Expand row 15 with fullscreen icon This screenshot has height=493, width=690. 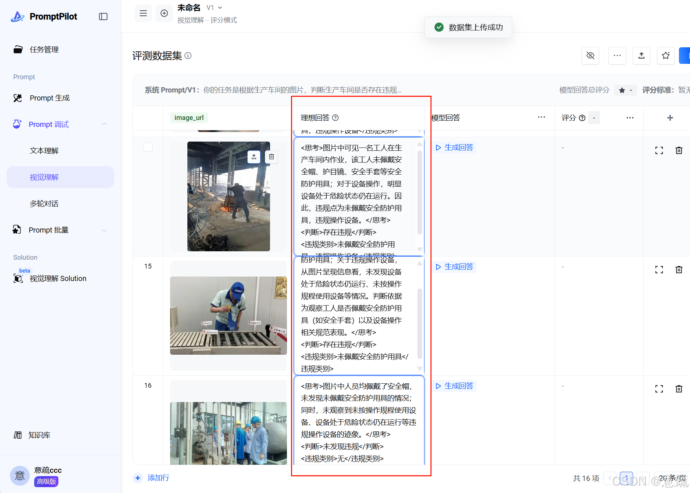tap(659, 270)
